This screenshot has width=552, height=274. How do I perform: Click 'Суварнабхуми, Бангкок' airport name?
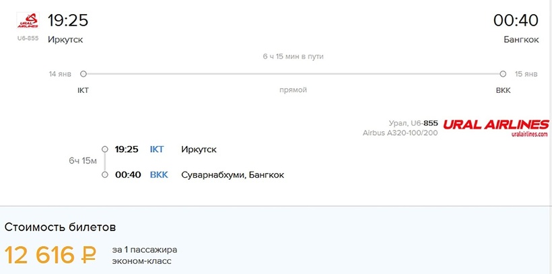(x=233, y=175)
